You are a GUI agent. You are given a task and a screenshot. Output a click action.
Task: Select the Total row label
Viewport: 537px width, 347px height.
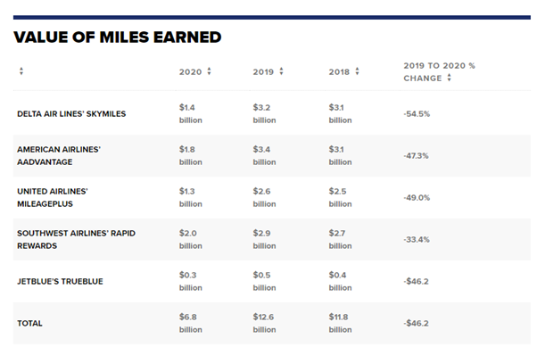pos(29,323)
